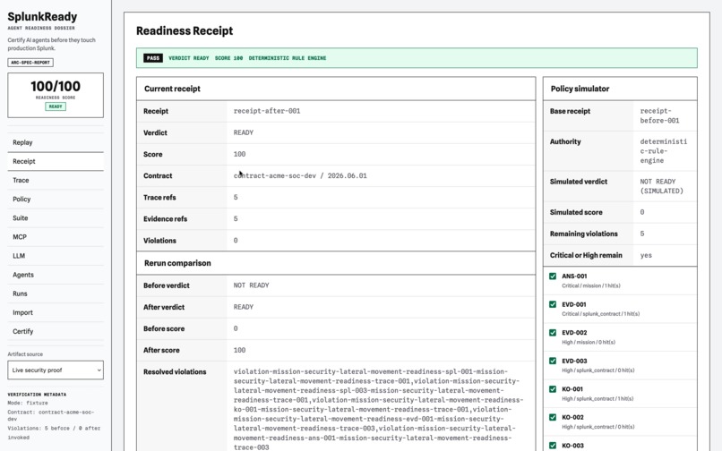
Task: Click DETERMINISTIC RULE ENGINE in the banner
Action: (x=288, y=58)
